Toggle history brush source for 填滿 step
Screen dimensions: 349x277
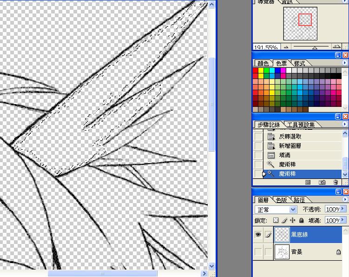258,155
